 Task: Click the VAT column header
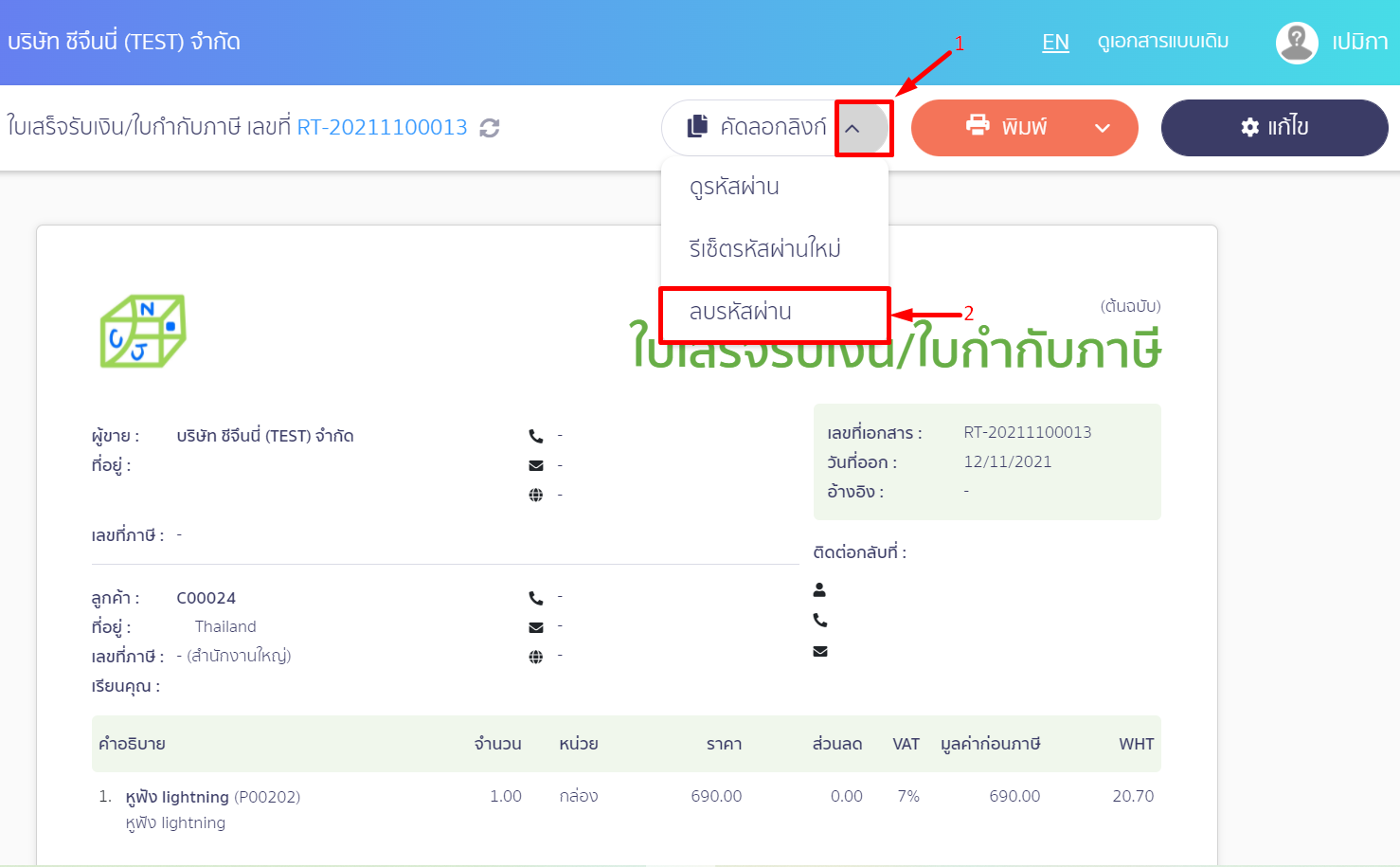tap(906, 744)
